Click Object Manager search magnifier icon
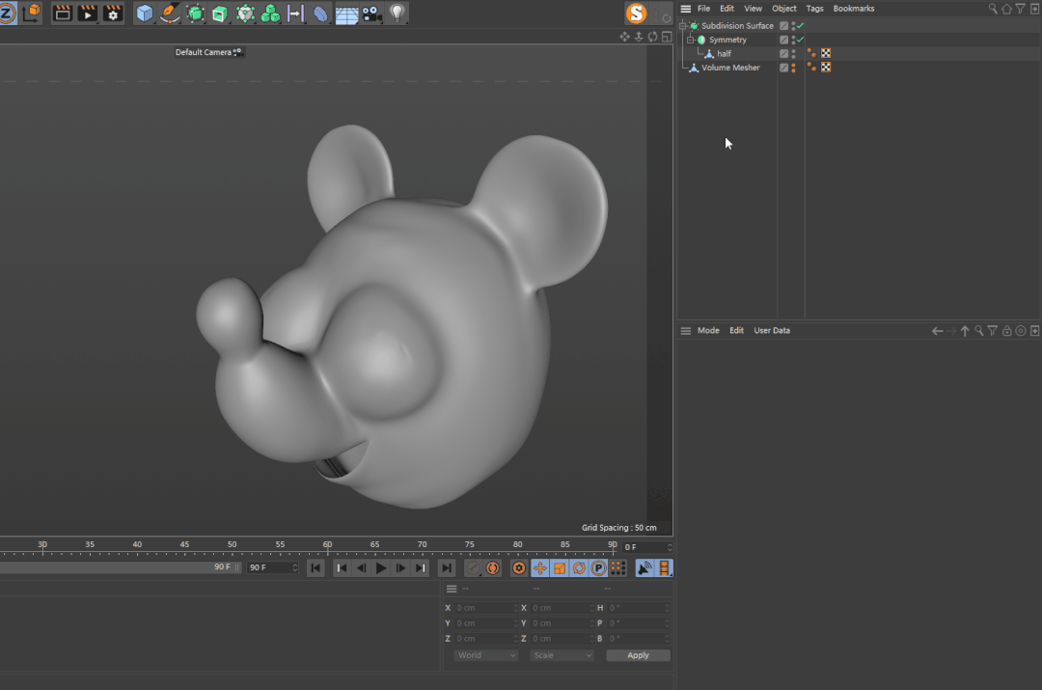 coord(993,9)
